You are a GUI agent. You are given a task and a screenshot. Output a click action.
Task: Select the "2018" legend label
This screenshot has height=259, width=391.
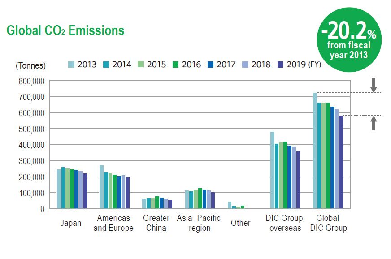point(261,65)
